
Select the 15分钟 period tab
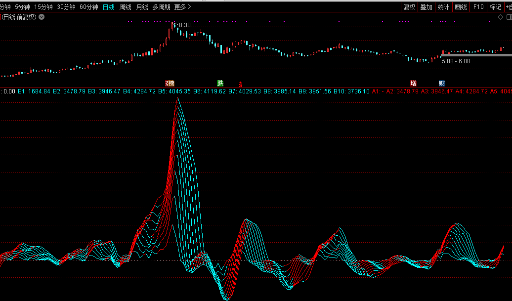coord(43,7)
